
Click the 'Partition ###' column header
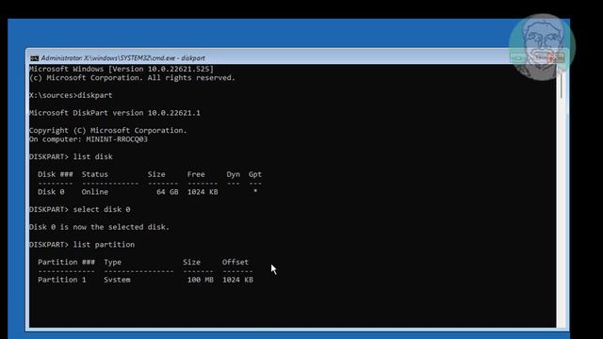tap(66, 262)
